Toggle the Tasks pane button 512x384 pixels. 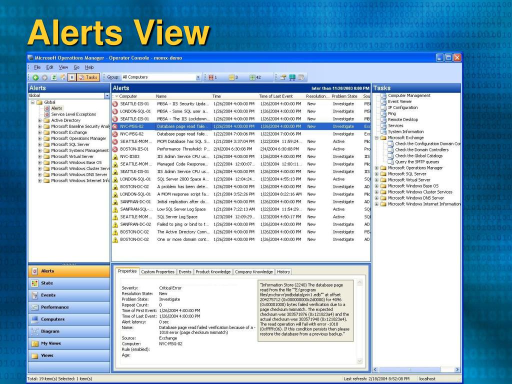point(88,77)
